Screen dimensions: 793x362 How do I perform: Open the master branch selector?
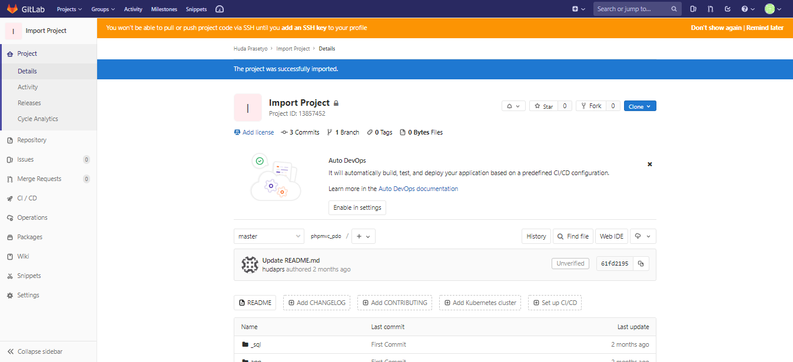[268, 236]
